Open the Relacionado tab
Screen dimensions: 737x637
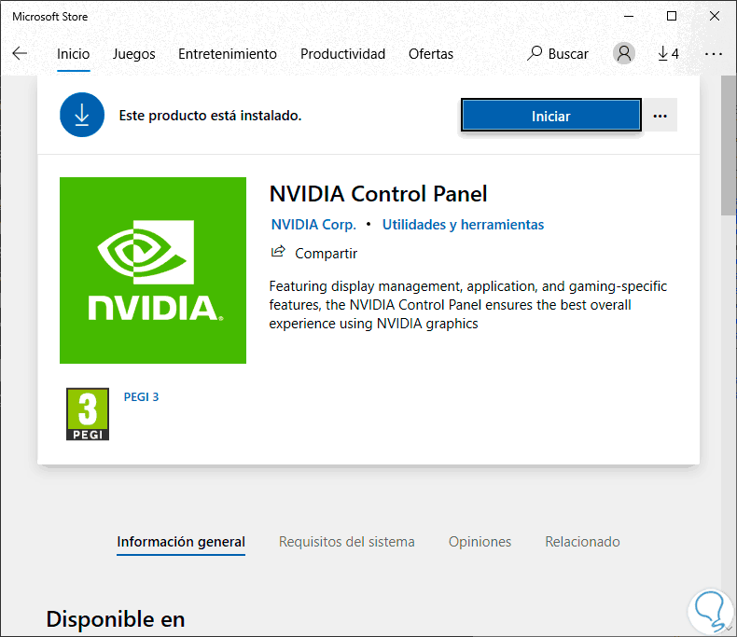[582, 542]
